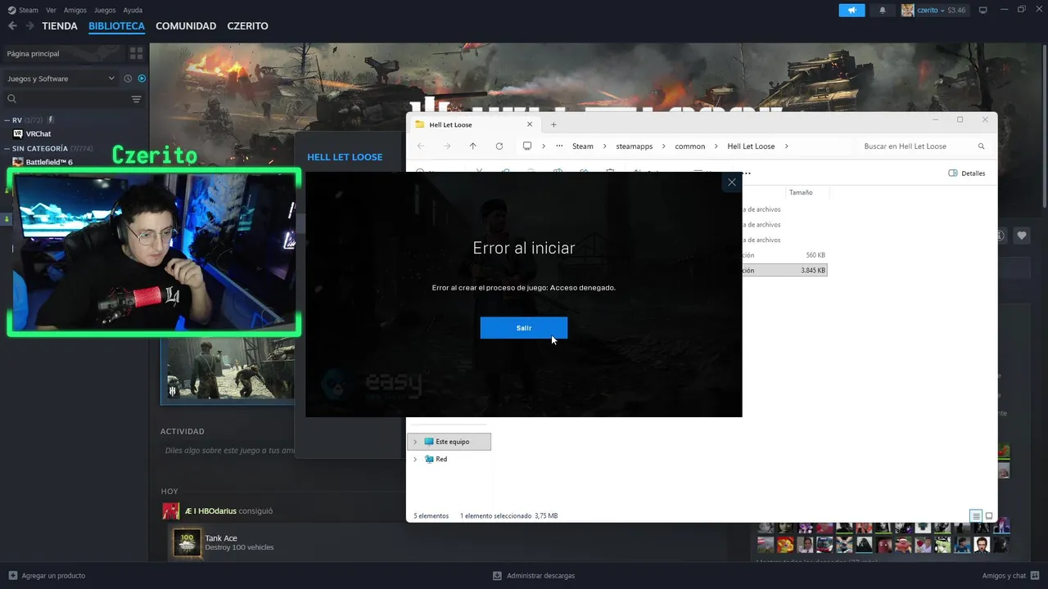Open Administrar descargas
The width and height of the screenshot is (1048, 589).
534,576
